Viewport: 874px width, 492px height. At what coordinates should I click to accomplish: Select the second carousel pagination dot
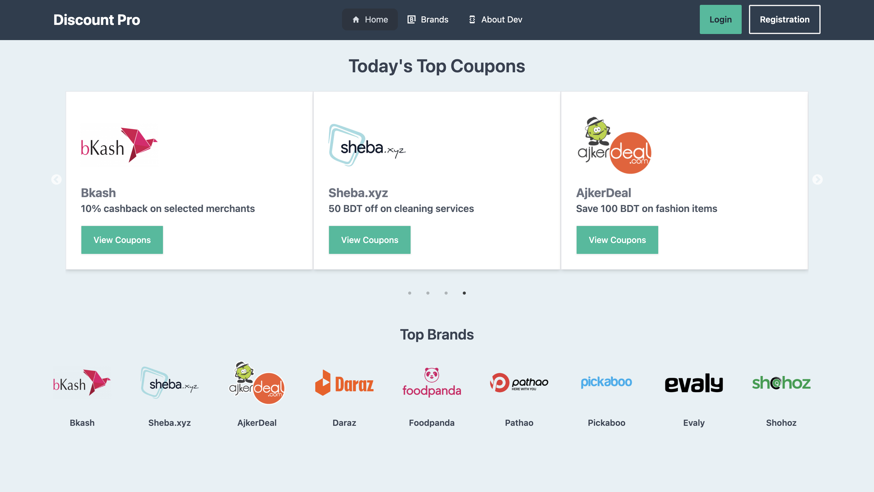click(x=428, y=293)
